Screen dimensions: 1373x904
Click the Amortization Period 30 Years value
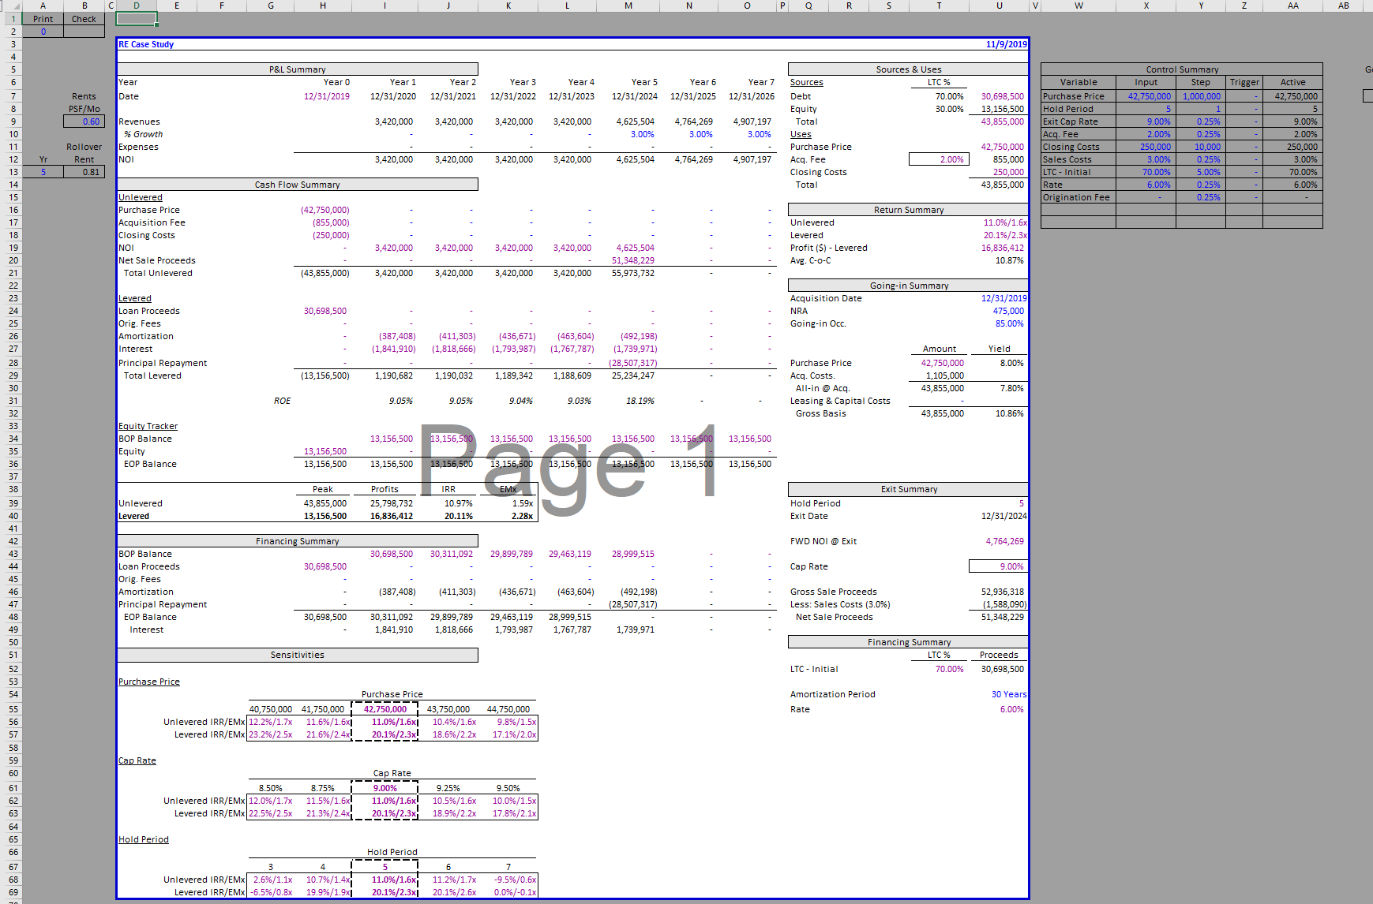pyautogui.click(x=1009, y=694)
